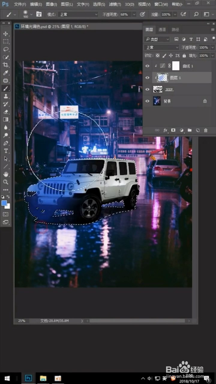The width and height of the screenshot is (216, 384).
Task: Open the 文件(F) menu
Action: pos(20,4)
